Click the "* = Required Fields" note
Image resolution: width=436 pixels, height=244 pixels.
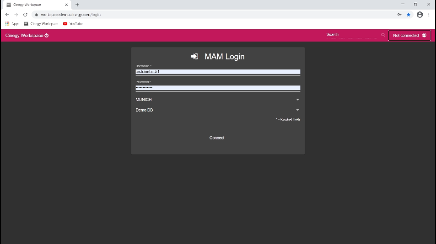[x=288, y=119]
